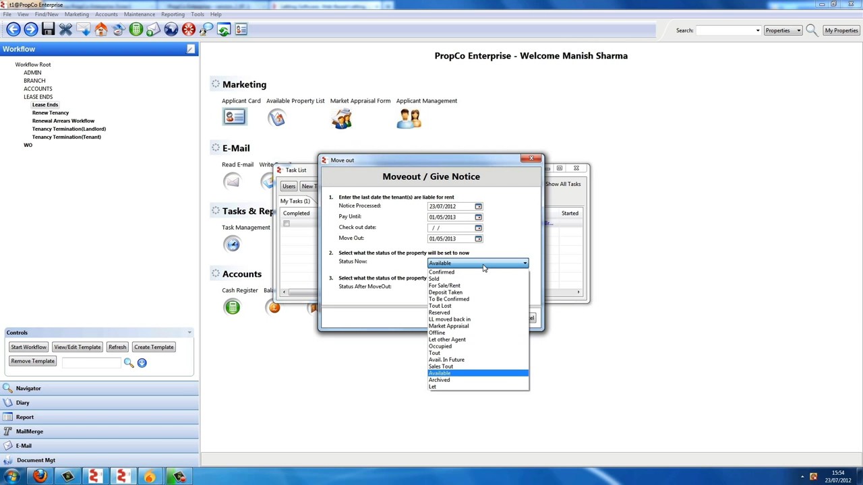Click the Create Template button
This screenshot has height=485, width=863.
point(154,347)
